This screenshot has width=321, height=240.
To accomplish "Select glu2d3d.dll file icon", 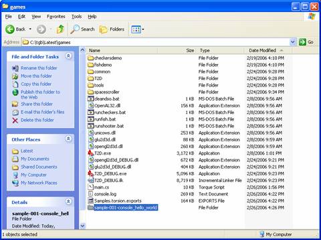I will click(x=90, y=139).
